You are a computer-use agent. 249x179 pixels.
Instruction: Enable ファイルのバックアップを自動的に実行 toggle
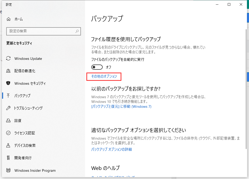(x=97, y=67)
